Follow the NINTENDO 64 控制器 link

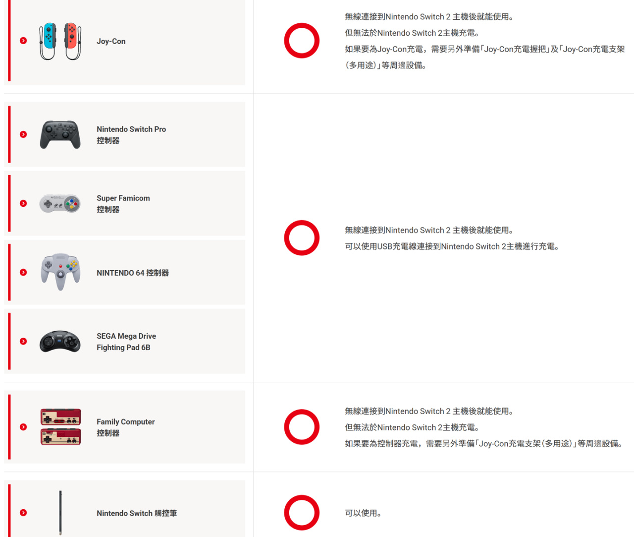tap(133, 273)
